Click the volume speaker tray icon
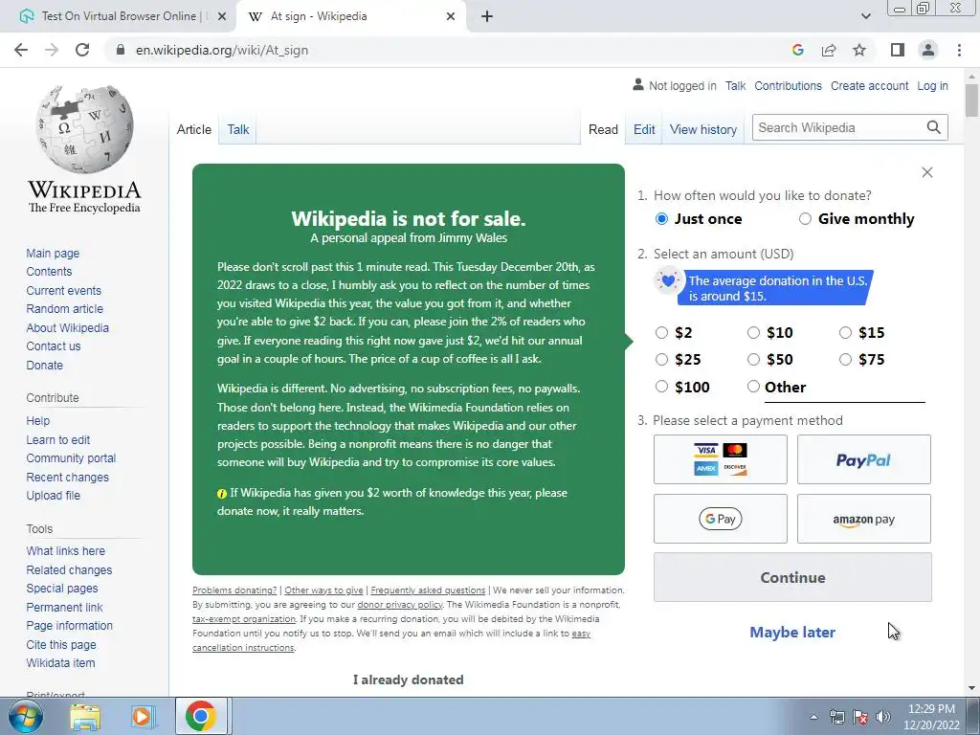The width and height of the screenshot is (980, 735). [x=883, y=717]
